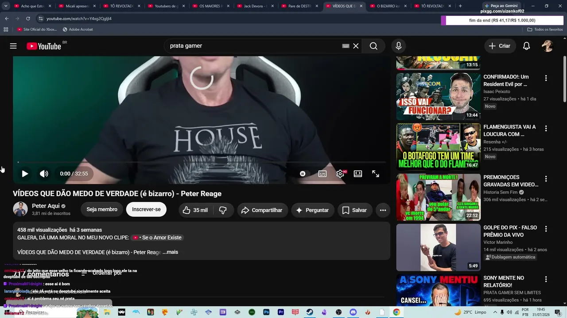Switch to the 'OS MAIORES' browser tab
This screenshot has height=318, width=567.
tap(211, 6)
